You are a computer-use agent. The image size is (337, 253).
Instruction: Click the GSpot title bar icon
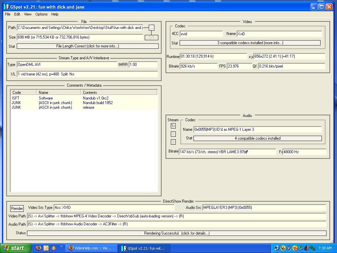[x=7, y=7]
